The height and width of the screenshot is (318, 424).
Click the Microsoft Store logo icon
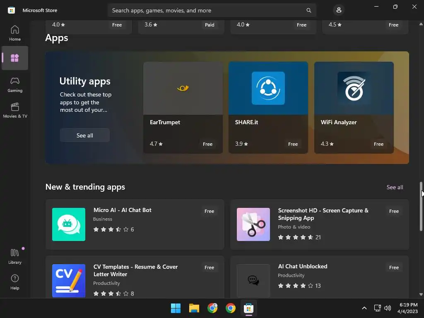pos(11,10)
